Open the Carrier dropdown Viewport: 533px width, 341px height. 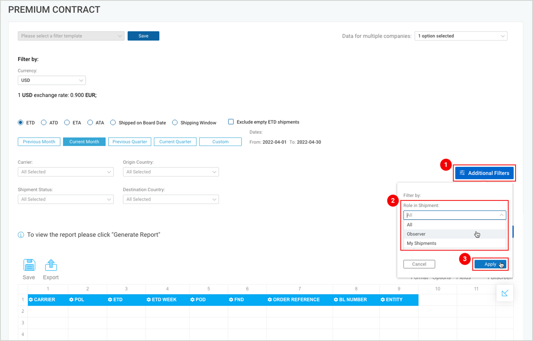(66, 172)
